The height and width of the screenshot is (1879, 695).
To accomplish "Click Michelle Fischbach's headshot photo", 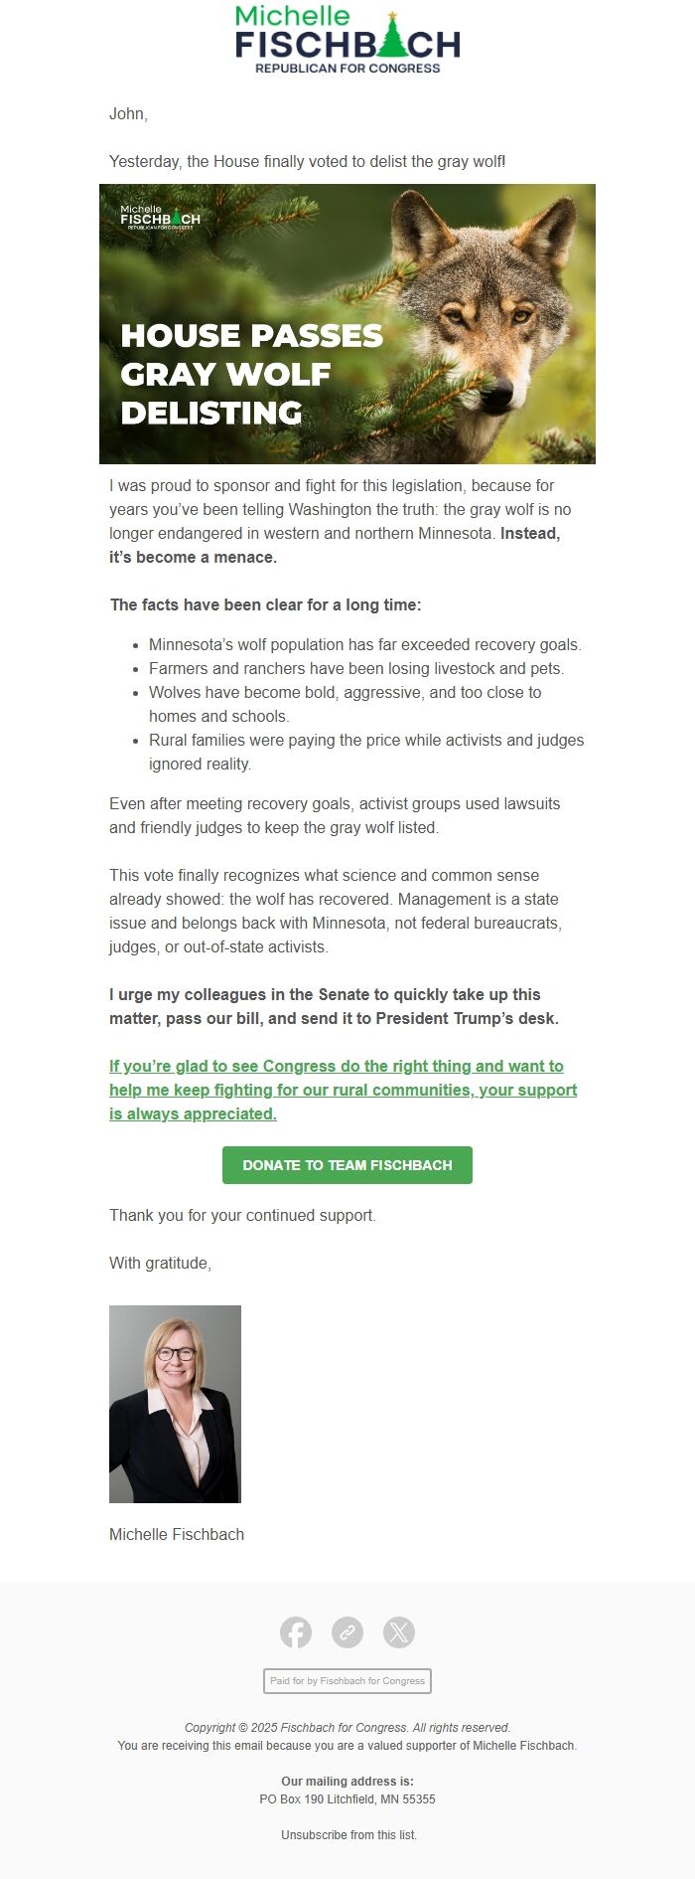I will 174,1402.
